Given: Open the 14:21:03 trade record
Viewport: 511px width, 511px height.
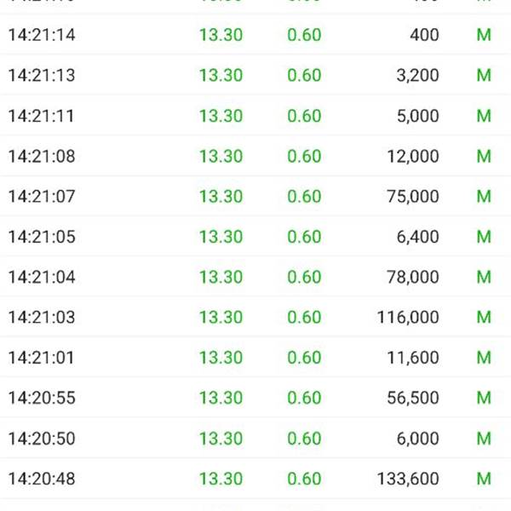Looking at the screenshot, I should (x=255, y=317).
